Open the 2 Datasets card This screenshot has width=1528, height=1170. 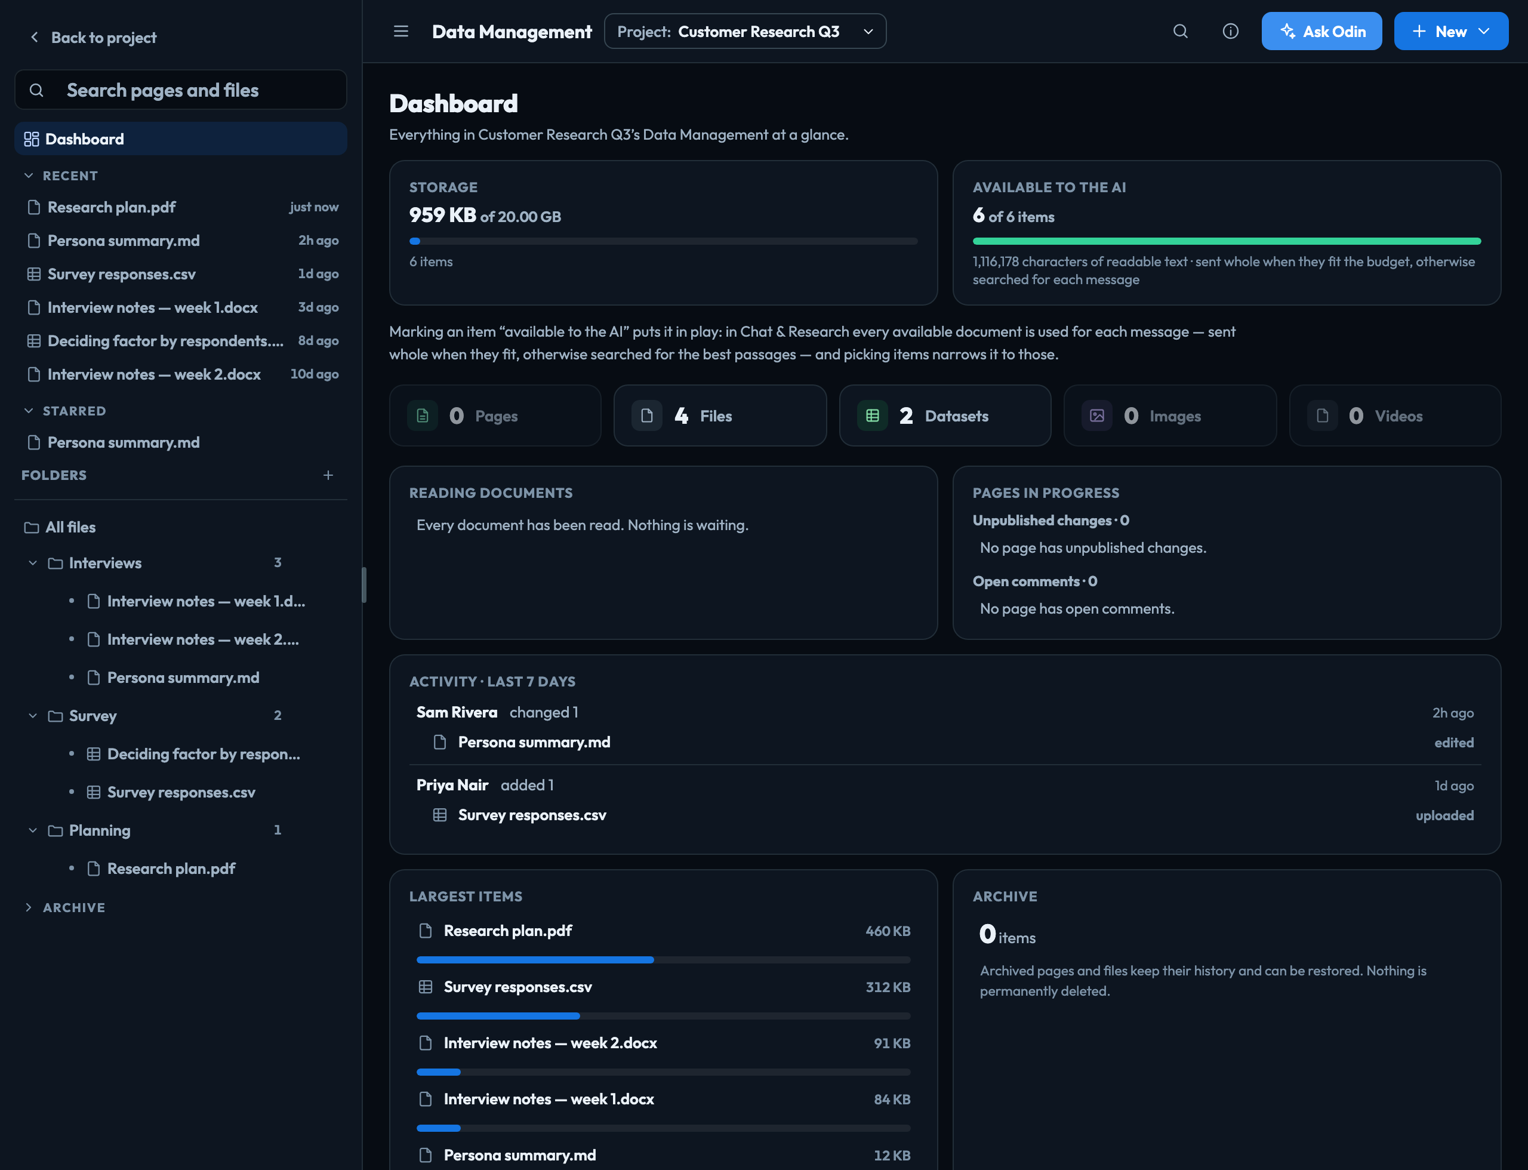point(945,415)
